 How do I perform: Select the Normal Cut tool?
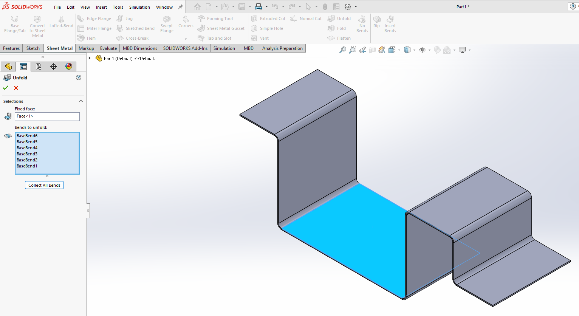(306, 19)
